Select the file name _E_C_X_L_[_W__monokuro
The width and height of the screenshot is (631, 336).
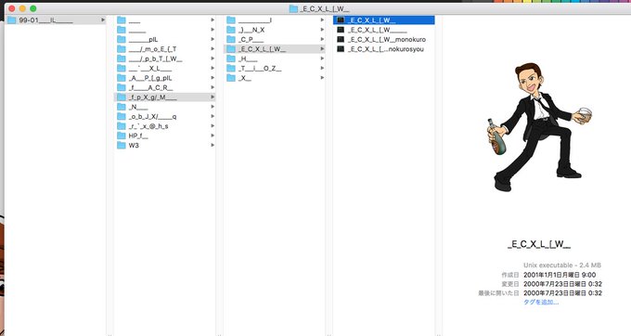387,39
